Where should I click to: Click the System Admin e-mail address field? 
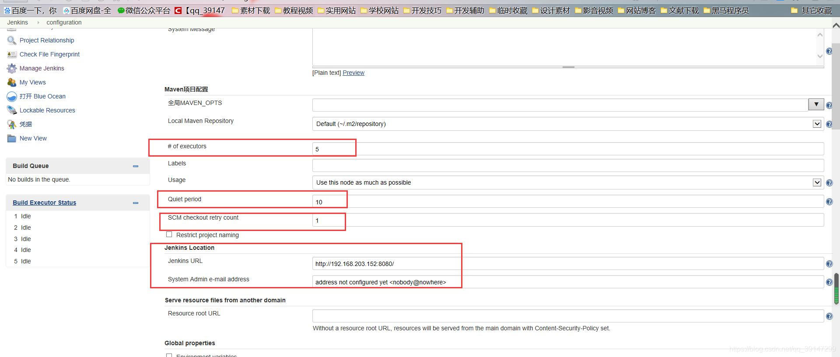(568, 282)
